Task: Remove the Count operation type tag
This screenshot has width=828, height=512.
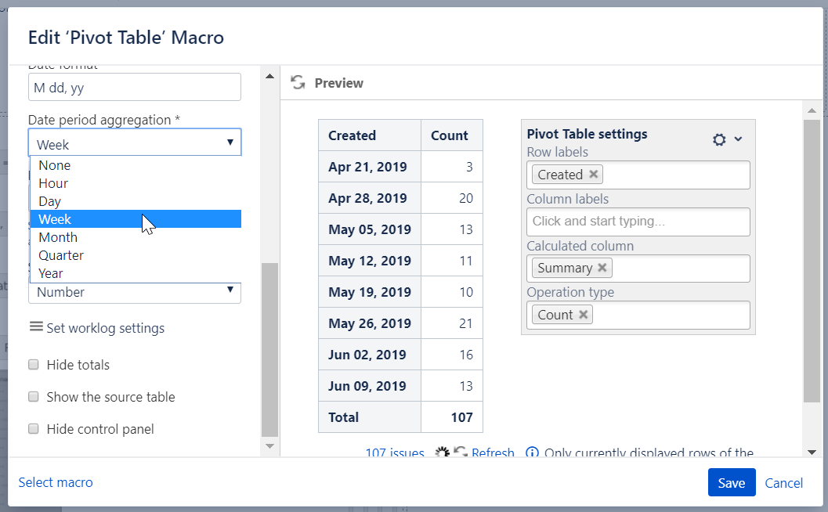Action: click(584, 315)
